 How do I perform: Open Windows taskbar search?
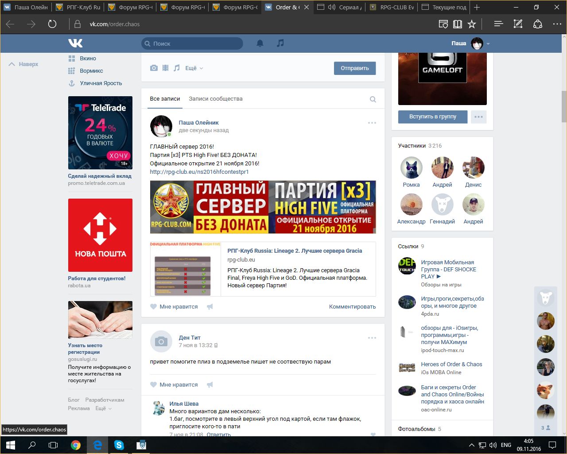tap(32, 445)
